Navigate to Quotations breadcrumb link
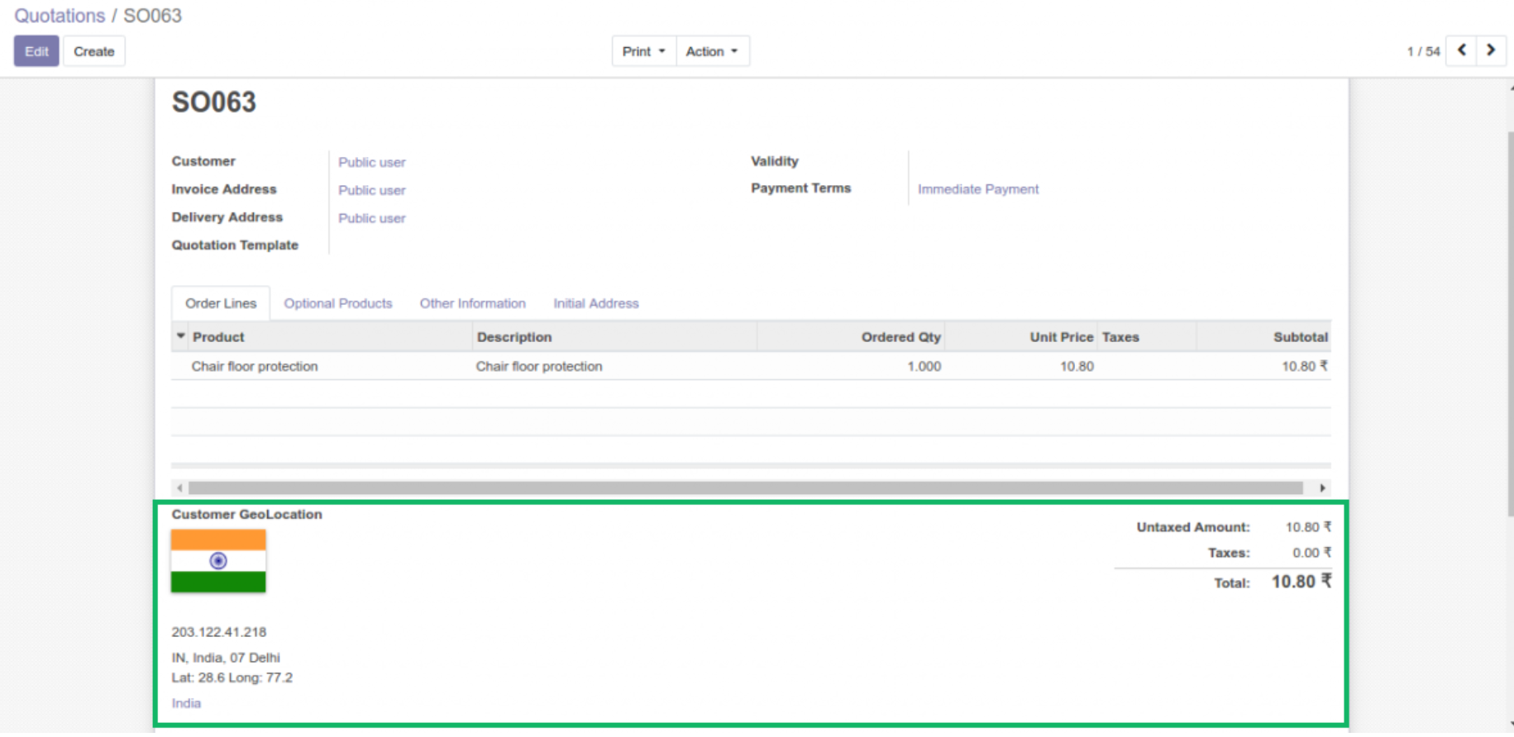Viewport: 1514px width, 737px height. click(60, 16)
